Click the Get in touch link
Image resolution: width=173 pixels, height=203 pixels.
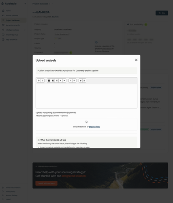(107, 49)
